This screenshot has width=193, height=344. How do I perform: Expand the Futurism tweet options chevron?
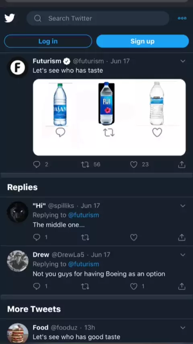(183, 61)
